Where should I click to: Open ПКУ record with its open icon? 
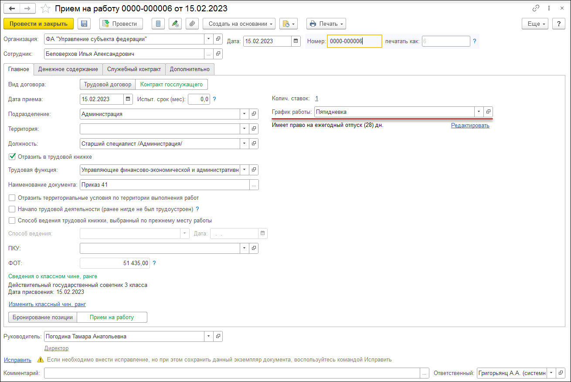click(254, 248)
